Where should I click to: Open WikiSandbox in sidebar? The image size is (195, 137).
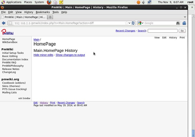coord(10,42)
